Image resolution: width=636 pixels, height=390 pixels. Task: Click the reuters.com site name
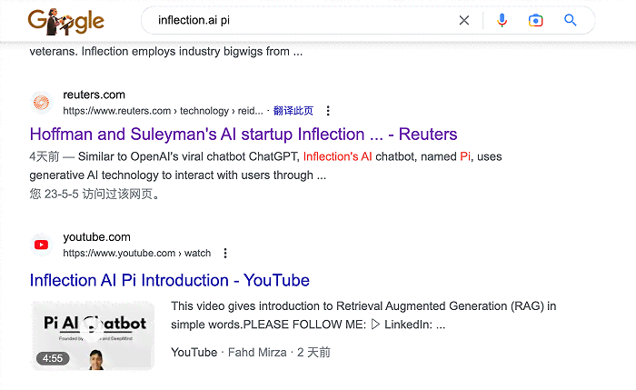(94, 95)
